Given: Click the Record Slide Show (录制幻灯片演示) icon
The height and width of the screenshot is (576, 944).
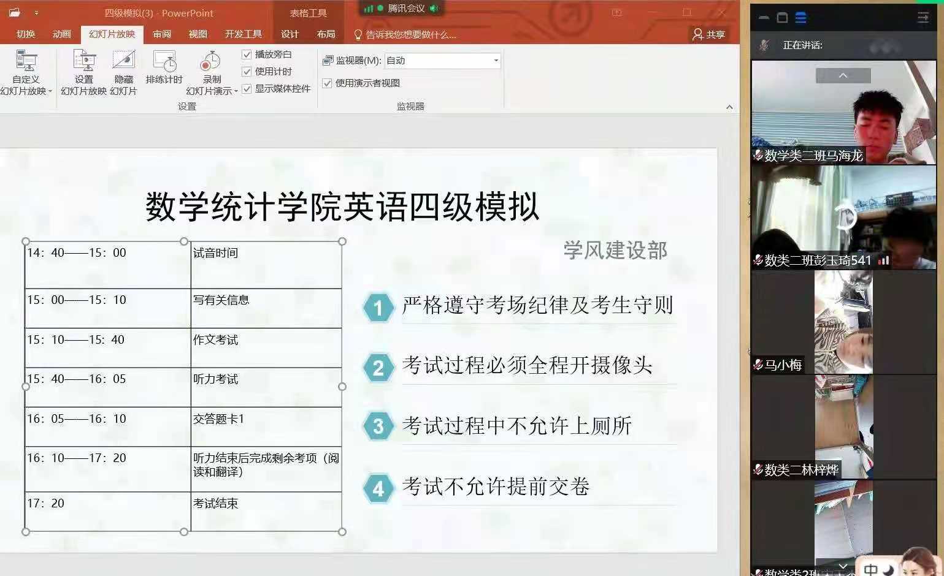Looking at the screenshot, I should (x=210, y=62).
